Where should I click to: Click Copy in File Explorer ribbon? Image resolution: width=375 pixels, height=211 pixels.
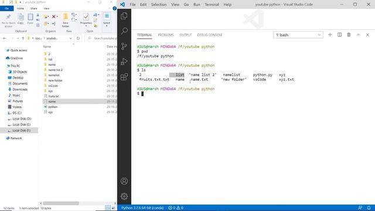pyautogui.click(x=21, y=19)
